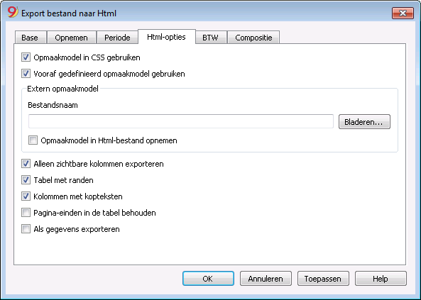This screenshot has width=421, height=300.
Task: Toggle Vooraf gedefinieerd opmaakmodel gebruiken checkbox
Action: pos(26,74)
